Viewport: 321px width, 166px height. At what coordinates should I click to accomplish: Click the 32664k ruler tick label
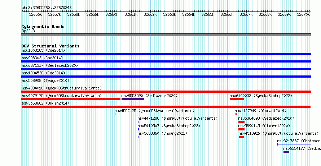pos(189,14)
